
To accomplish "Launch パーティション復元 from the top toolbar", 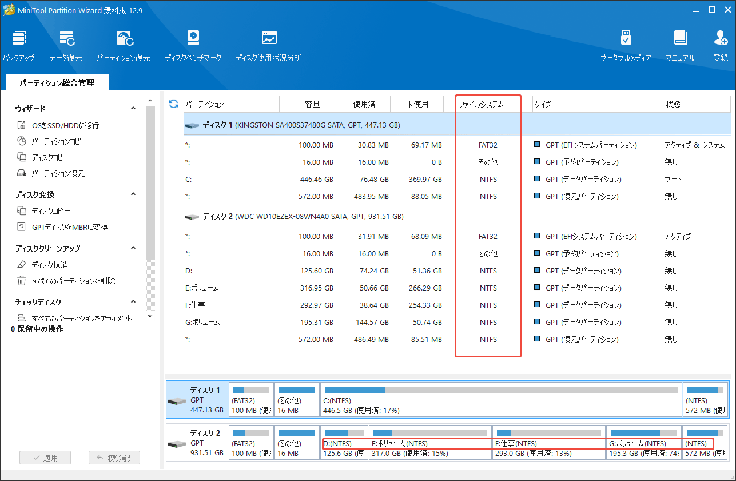I will click(124, 46).
